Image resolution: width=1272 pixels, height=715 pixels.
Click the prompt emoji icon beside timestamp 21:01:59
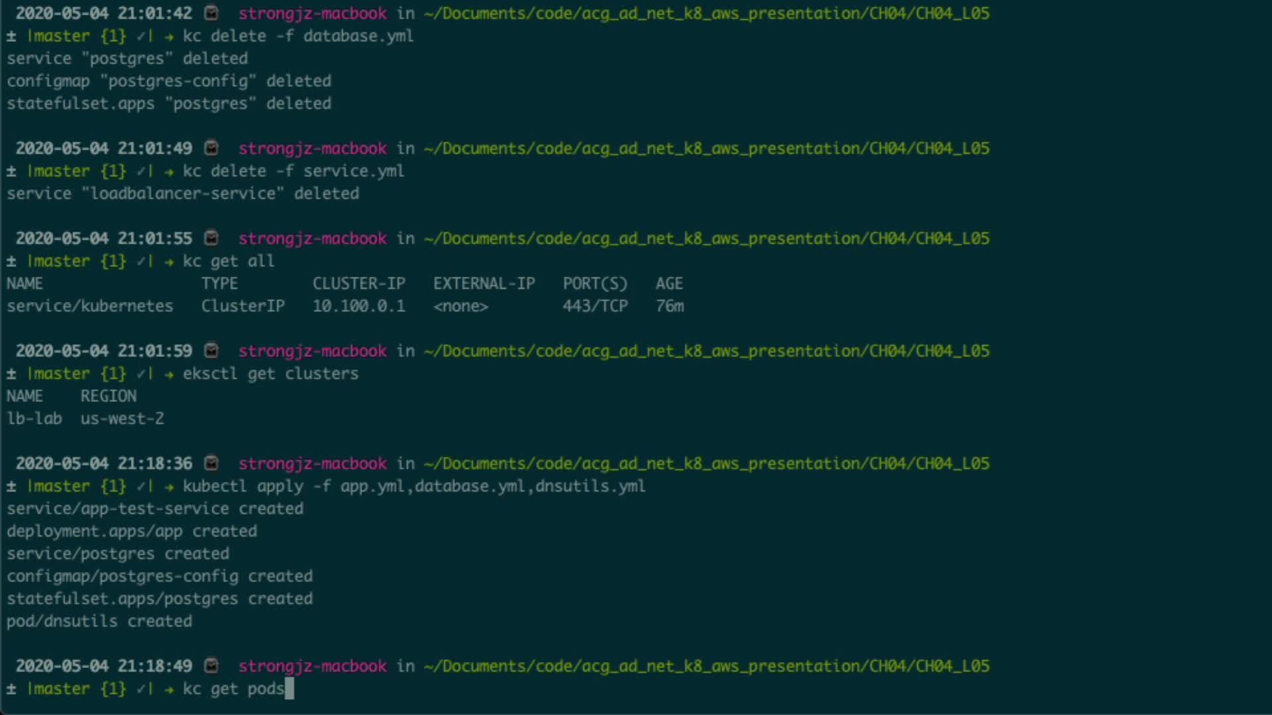point(211,351)
